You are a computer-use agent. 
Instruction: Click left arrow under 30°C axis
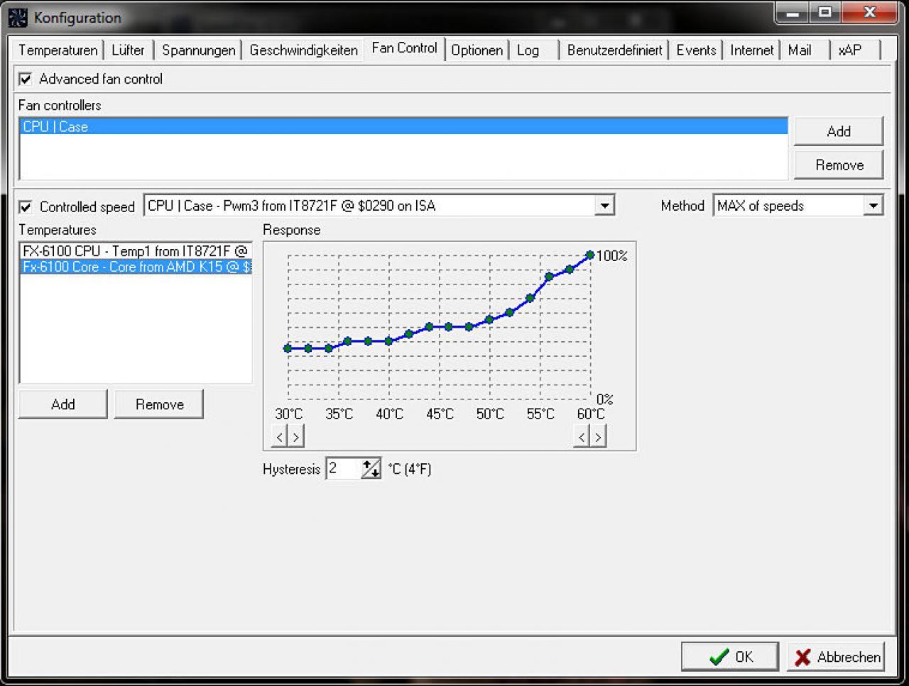(280, 437)
